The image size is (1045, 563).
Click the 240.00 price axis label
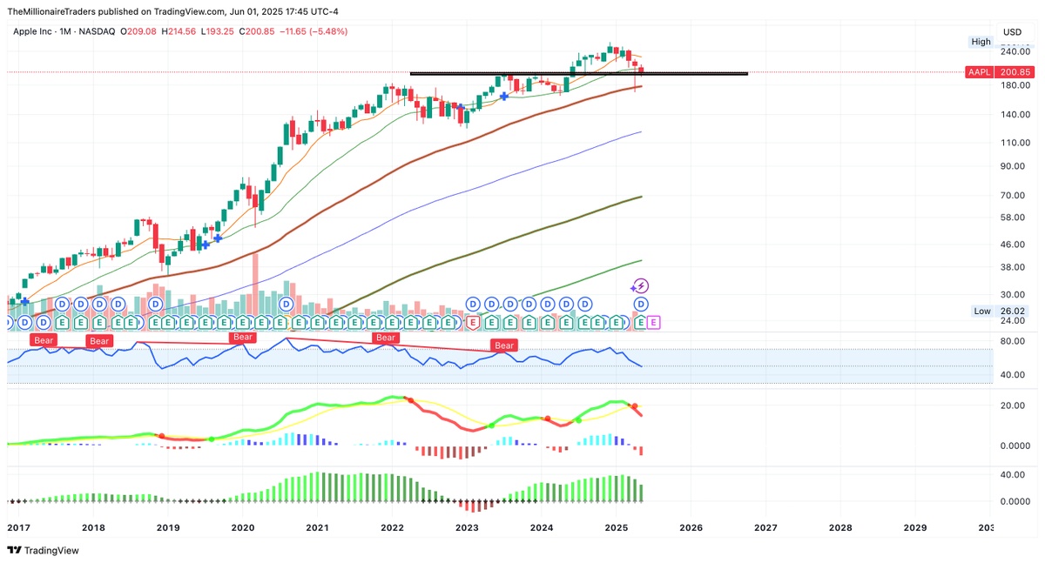click(x=1014, y=51)
